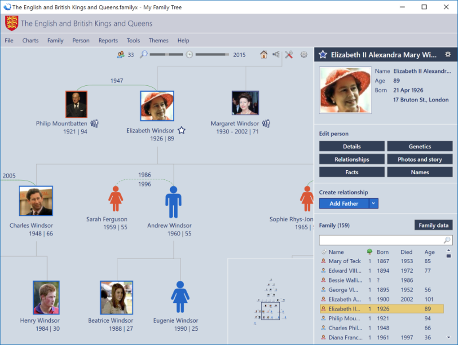Select Beatrice Windsor's photo in the chart
The image size is (458, 345).
pos(117,298)
